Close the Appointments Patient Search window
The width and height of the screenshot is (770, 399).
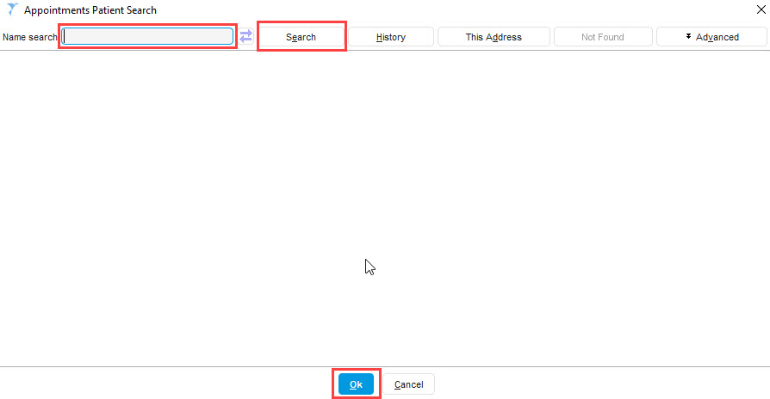tap(761, 9)
